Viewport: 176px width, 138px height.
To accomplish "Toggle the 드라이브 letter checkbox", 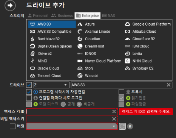I will (x=29, y=85).
